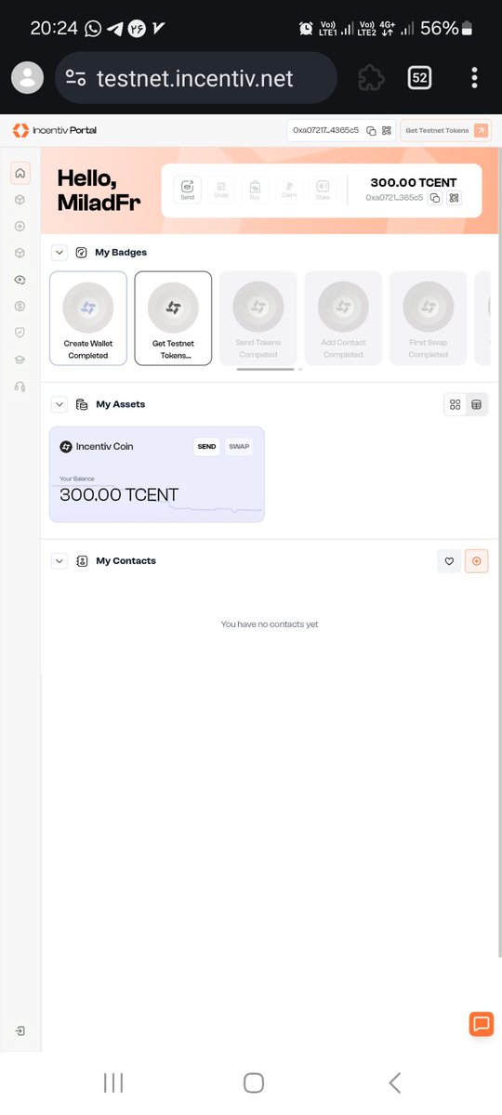The width and height of the screenshot is (502, 1115).
Task: Click the My Badges heading
Action: [121, 252]
